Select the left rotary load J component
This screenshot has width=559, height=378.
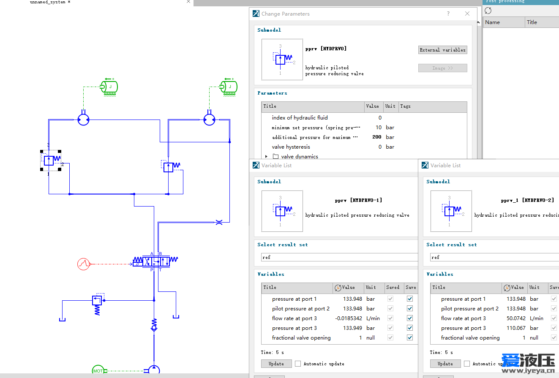coord(110,87)
